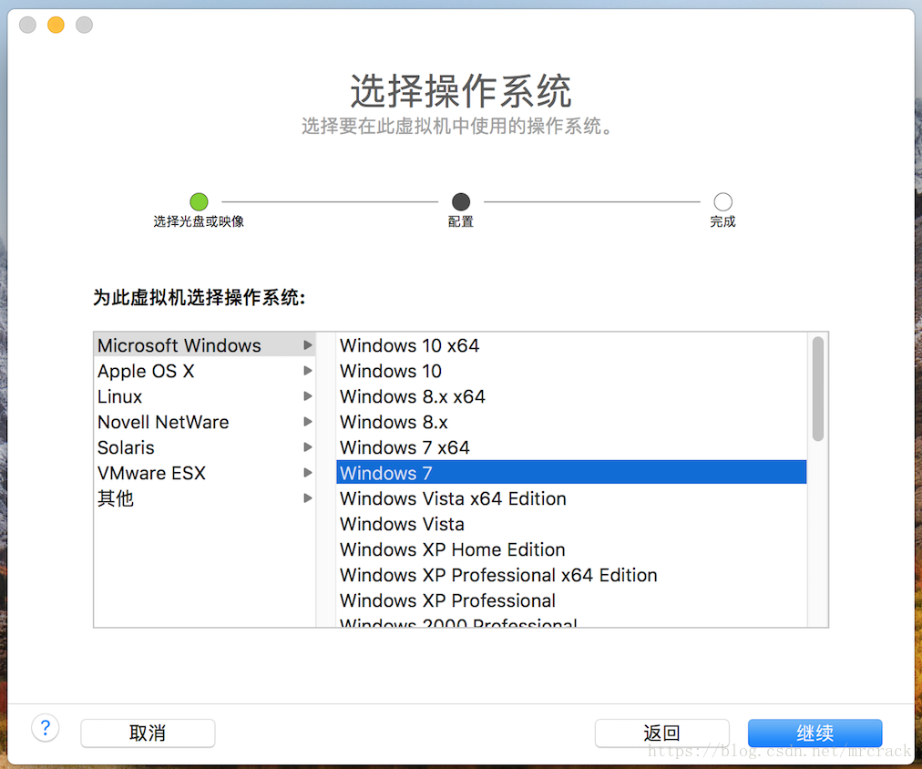Select VMware ESX category

(x=205, y=473)
